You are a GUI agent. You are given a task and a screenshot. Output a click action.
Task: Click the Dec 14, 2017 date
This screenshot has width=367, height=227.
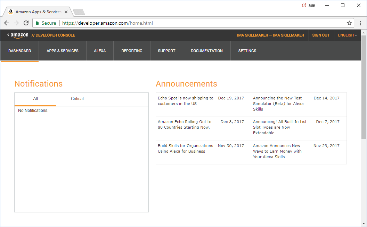tap(326, 98)
